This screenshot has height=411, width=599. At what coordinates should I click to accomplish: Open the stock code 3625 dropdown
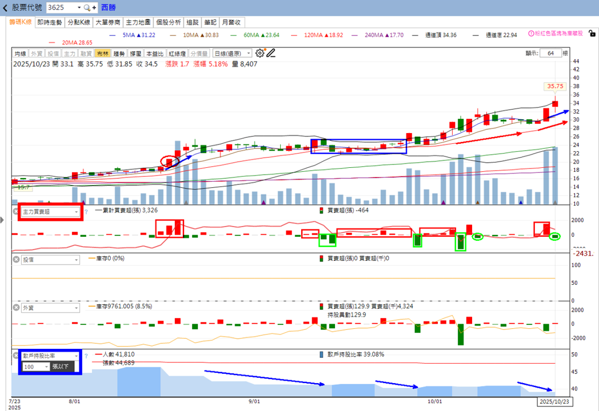click(79, 7)
